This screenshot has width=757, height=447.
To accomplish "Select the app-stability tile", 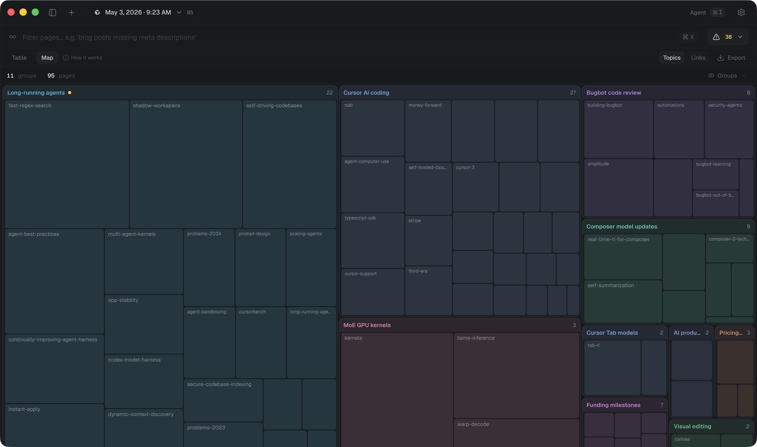I will tap(144, 324).
